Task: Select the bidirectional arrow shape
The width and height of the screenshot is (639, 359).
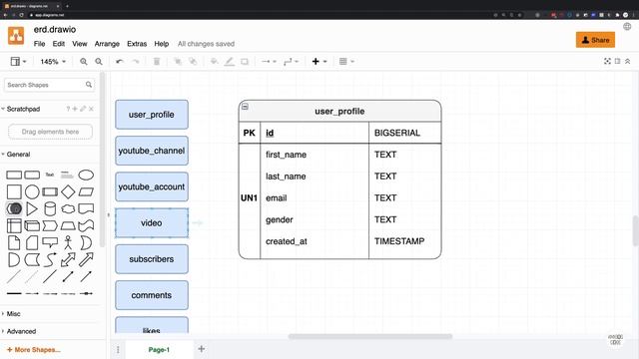Action: click(x=68, y=259)
